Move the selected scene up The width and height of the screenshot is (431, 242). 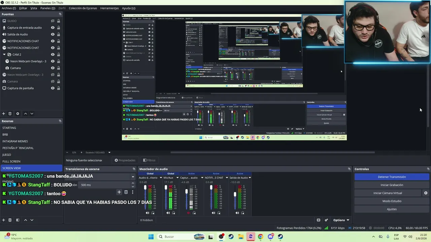(x=26, y=220)
